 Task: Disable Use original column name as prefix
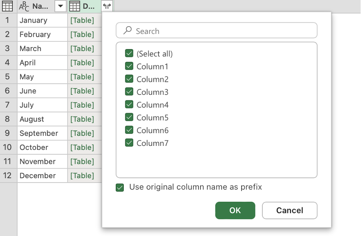119,187
